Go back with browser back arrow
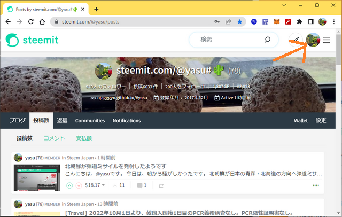This screenshot has height=217, width=342. point(8,21)
